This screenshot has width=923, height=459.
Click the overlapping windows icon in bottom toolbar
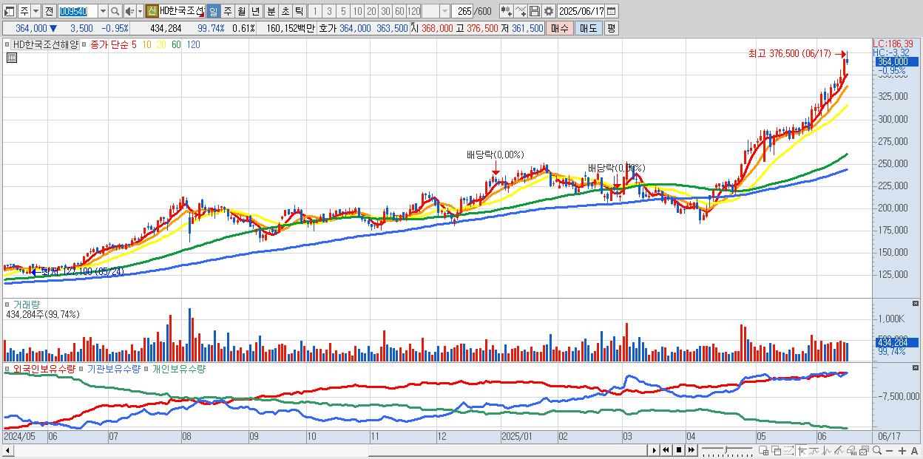pos(777,450)
